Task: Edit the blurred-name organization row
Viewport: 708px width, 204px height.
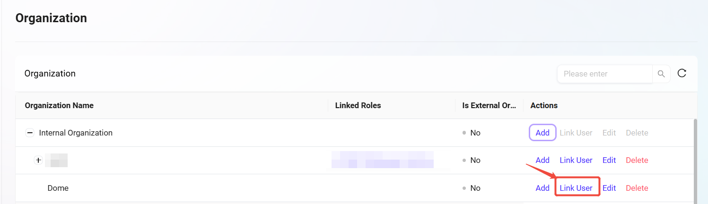Action: pyautogui.click(x=609, y=161)
